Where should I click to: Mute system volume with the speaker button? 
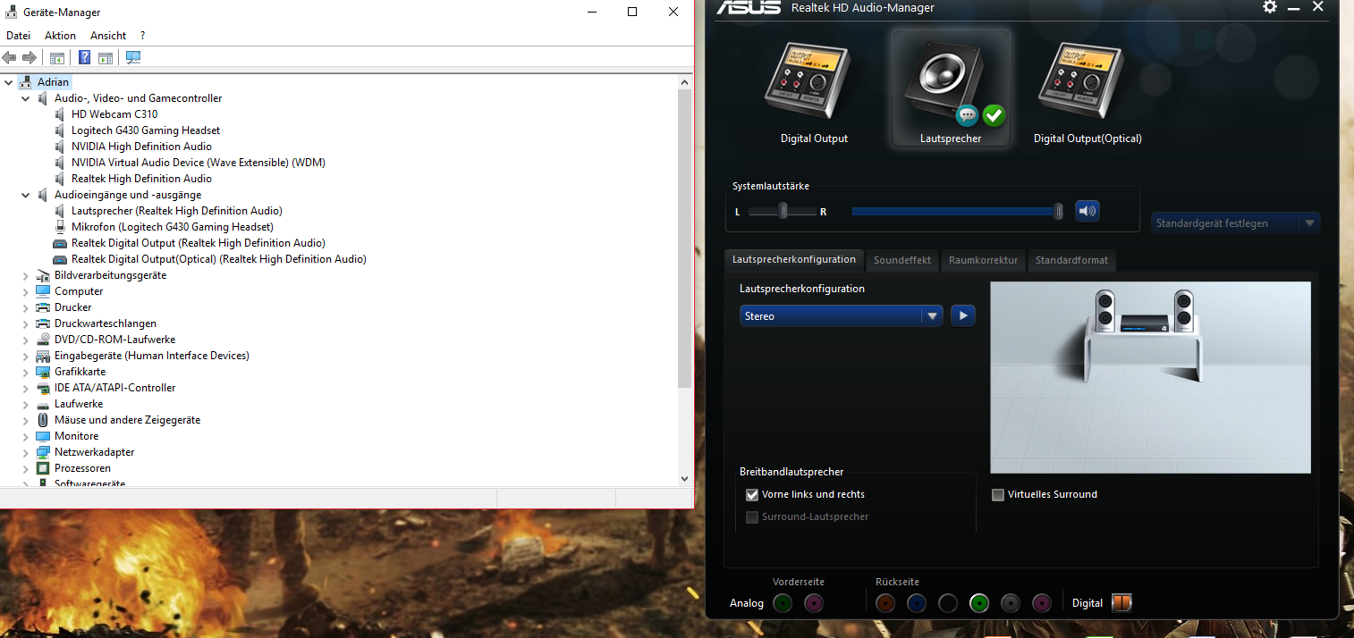tap(1087, 211)
